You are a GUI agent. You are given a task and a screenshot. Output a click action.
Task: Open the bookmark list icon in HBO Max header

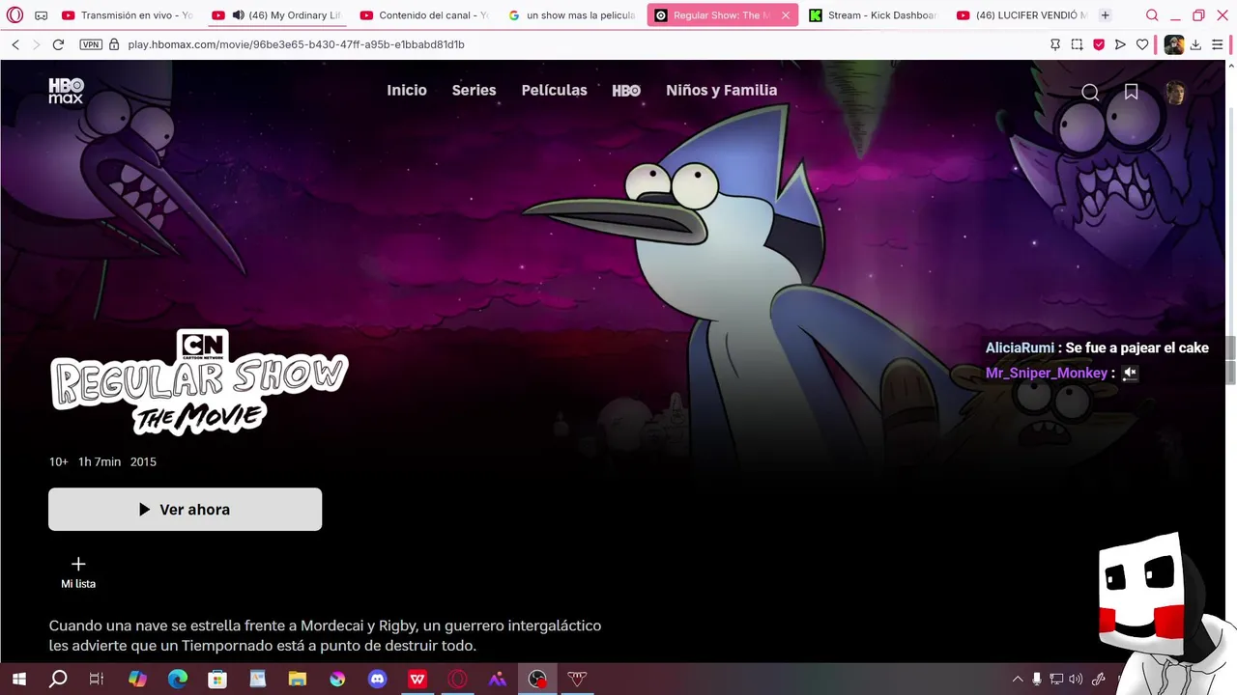1131,91
